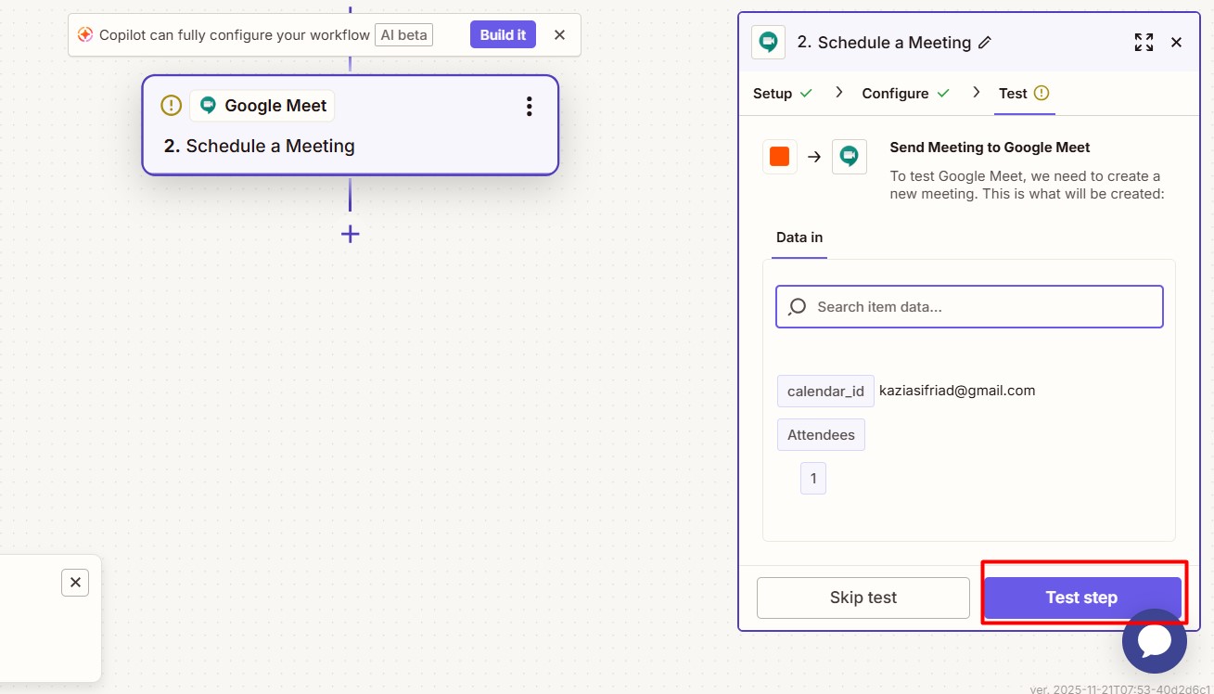The image size is (1214, 694).
Task: Expand the Attendees data item
Action: (821, 434)
